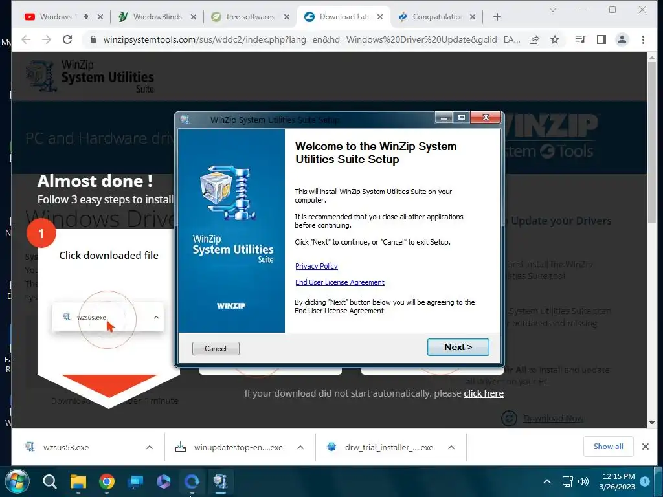Open notification center badge
663x497 pixels.
coord(645,481)
